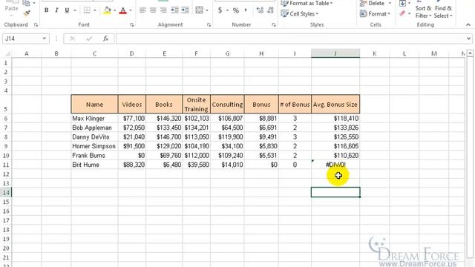
Task: Apply Accounting Number Format dollar icon
Action: 220,10
